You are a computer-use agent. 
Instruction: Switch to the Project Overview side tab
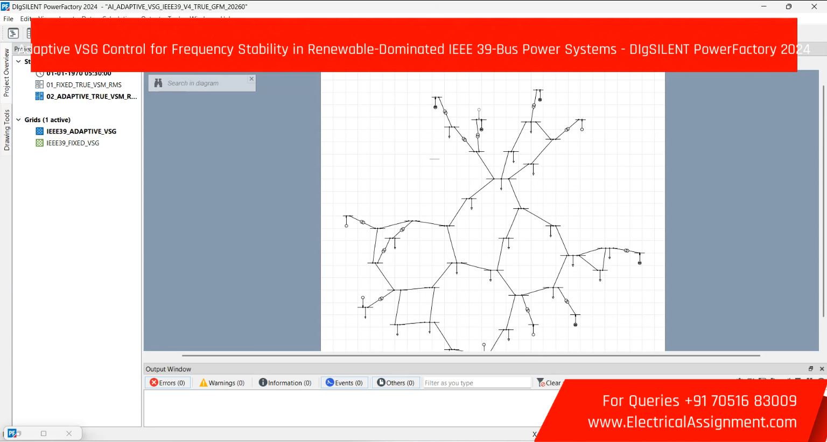pyautogui.click(x=6, y=73)
